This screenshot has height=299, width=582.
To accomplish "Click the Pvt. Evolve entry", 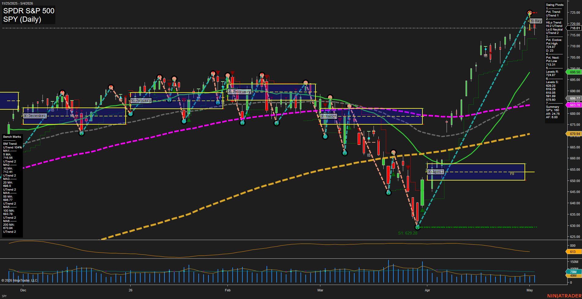I will tap(554, 45).
